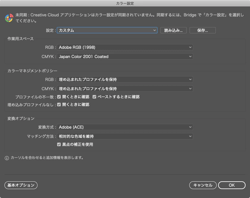Click the 読み込み... button
Screen dimensions: 250x198
(x=173, y=30)
